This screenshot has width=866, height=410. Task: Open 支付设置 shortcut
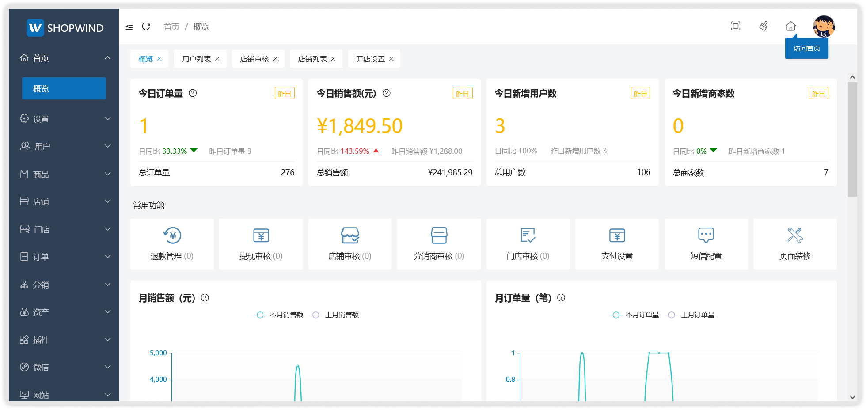[x=617, y=244]
